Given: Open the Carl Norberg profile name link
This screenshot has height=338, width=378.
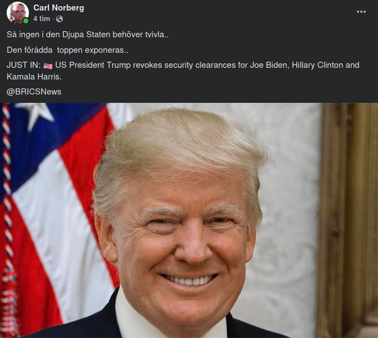Looking at the screenshot, I should point(58,8).
